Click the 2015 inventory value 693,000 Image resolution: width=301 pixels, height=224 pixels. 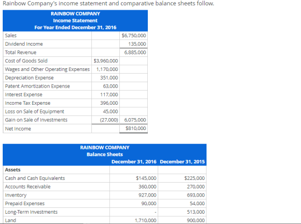[x=196, y=195]
